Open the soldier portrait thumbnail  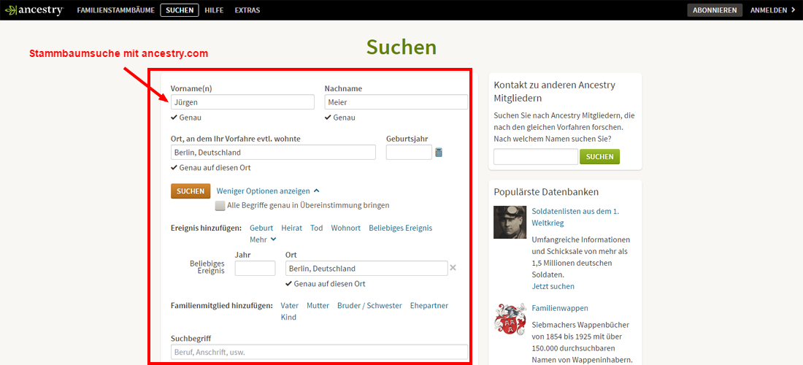[510, 222]
